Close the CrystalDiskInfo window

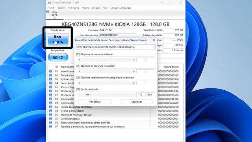coord(181,2)
